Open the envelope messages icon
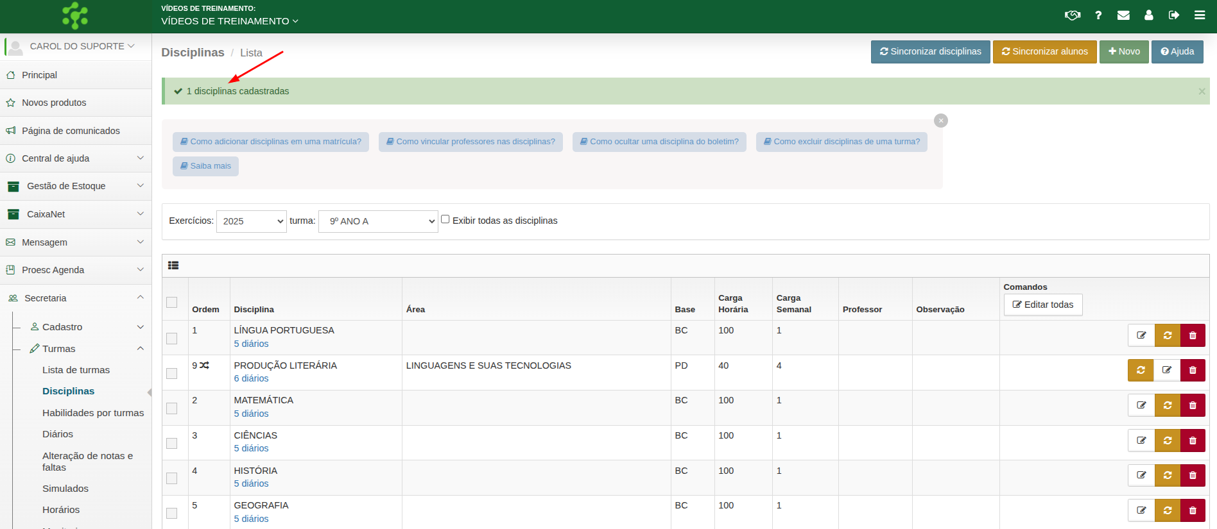Screen dimensions: 1217x529 tap(1123, 15)
